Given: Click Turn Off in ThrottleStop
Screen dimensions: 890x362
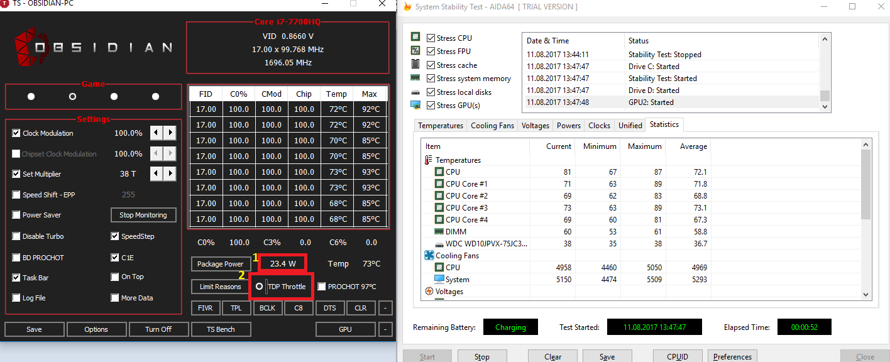Looking at the screenshot, I should pyautogui.click(x=158, y=329).
